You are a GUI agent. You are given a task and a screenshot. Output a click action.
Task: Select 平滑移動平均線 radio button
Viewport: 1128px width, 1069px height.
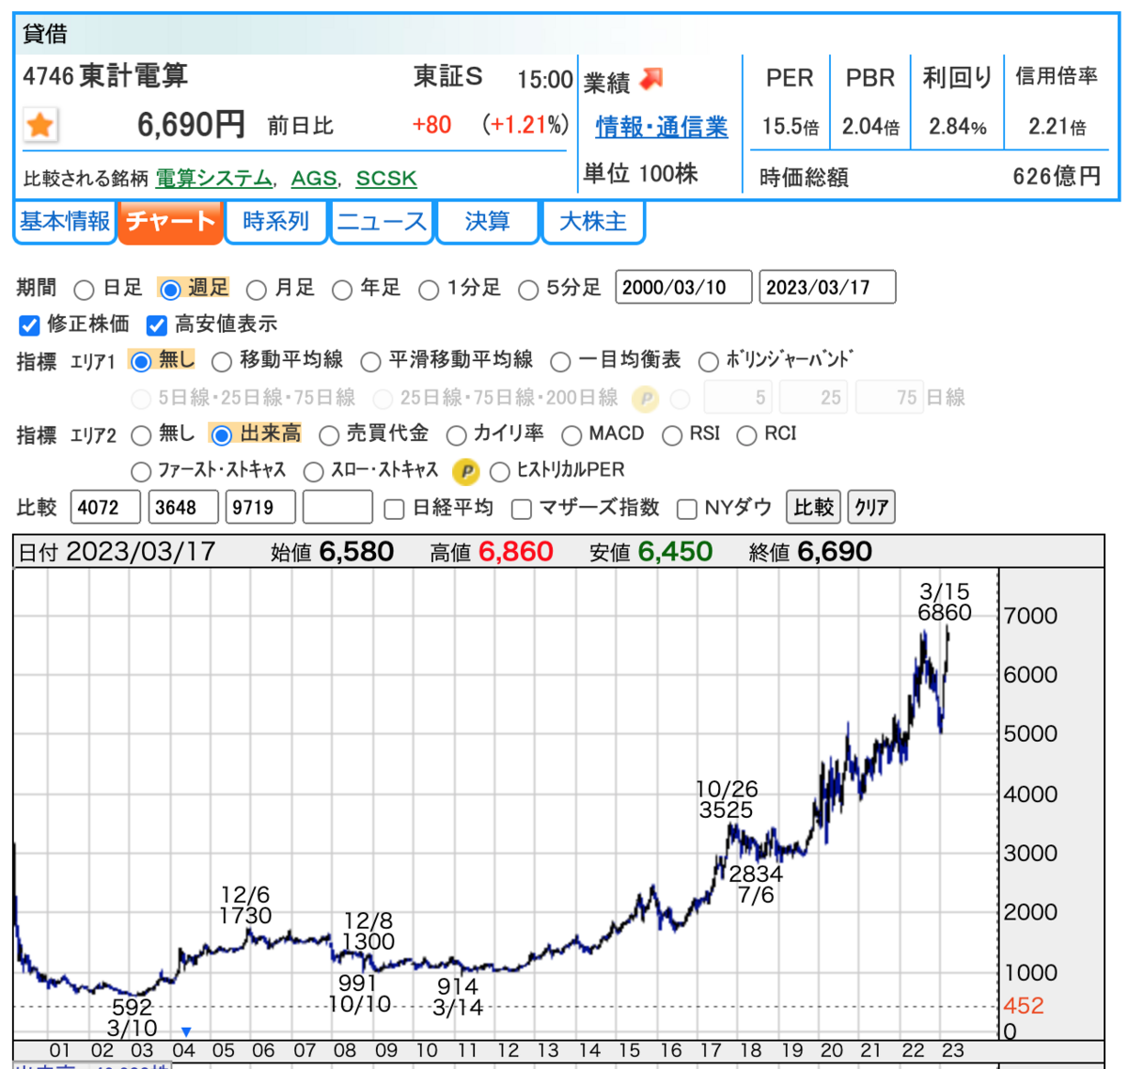pyautogui.click(x=371, y=362)
